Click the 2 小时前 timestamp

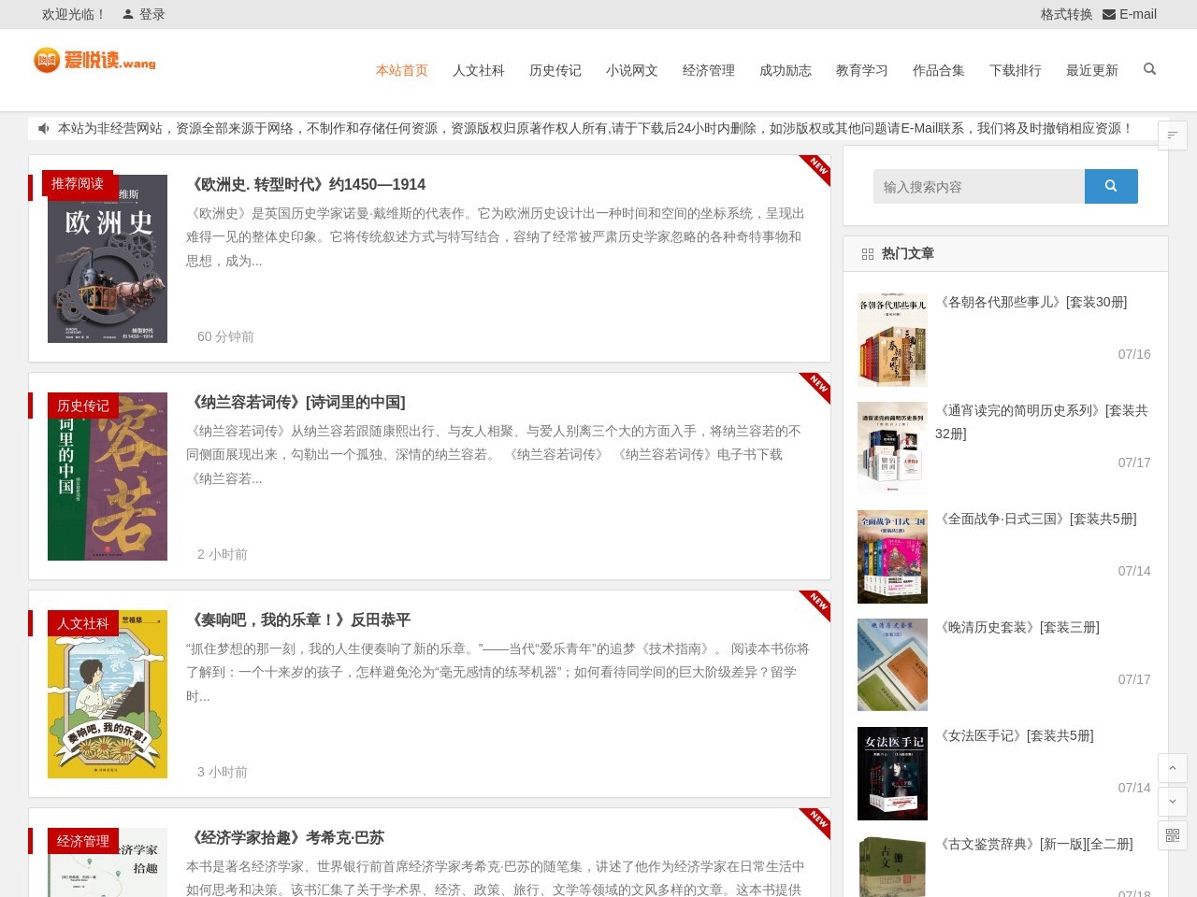223,554
